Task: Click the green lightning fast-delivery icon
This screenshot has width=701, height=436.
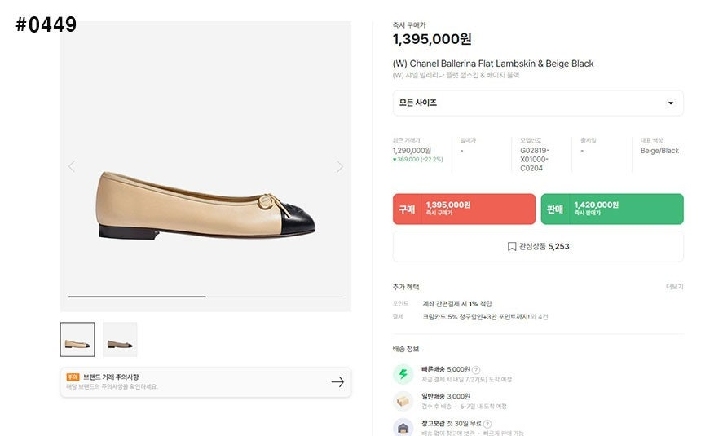Action: click(x=403, y=374)
